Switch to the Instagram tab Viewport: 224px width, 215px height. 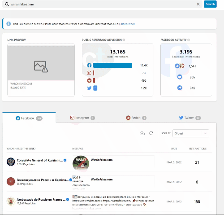tap(82, 118)
